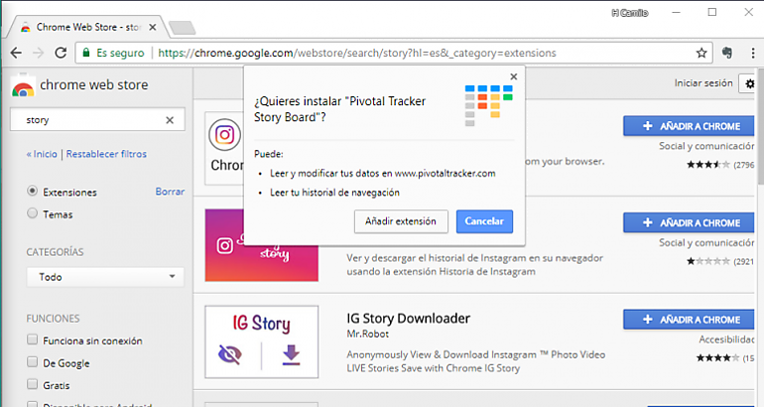Open web store settings gear icon
764x407 pixels.
point(749,83)
